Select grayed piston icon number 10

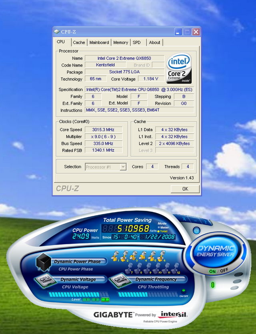tap(157, 268)
